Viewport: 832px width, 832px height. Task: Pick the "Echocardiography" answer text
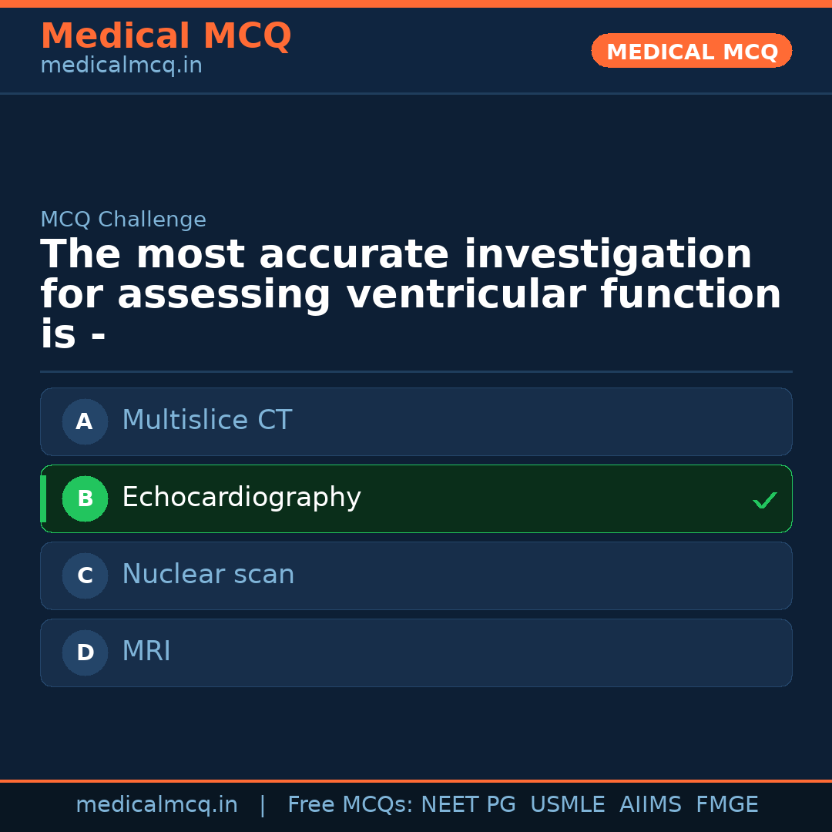click(241, 498)
